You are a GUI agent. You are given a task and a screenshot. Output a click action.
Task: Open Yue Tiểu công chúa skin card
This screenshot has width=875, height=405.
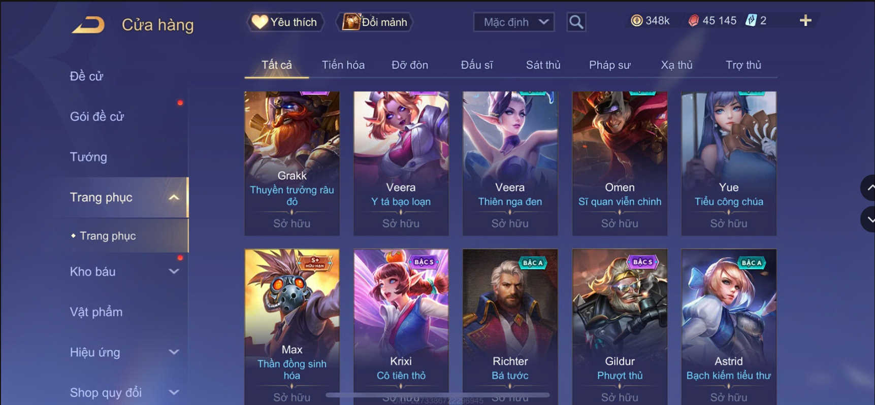(x=729, y=163)
